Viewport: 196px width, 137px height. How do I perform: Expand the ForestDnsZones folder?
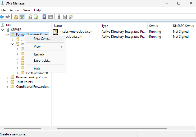(x=18, y=73)
